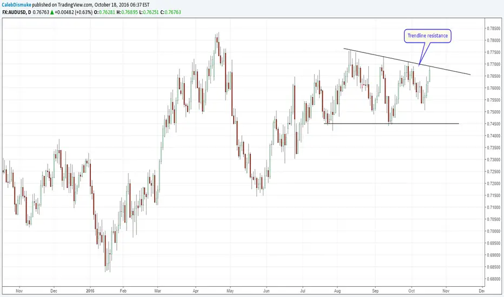Click the Sep time axis label
Viewport: 504px width, 297px height.
pos(375,291)
